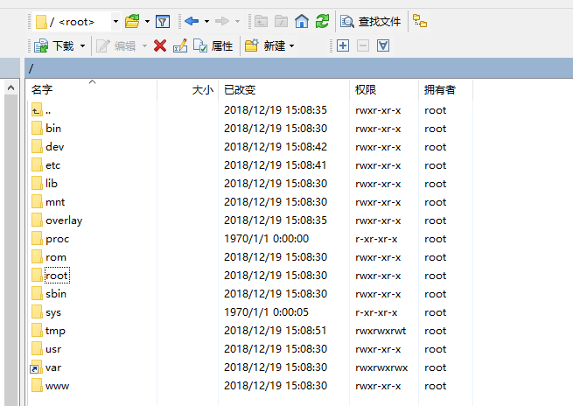
Task: Select the usr folder
Action: pos(46,349)
